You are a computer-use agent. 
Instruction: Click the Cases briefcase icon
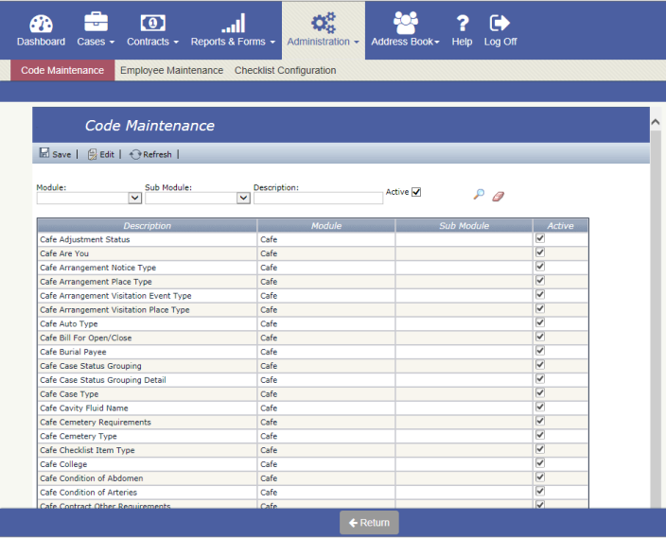(96, 22)
